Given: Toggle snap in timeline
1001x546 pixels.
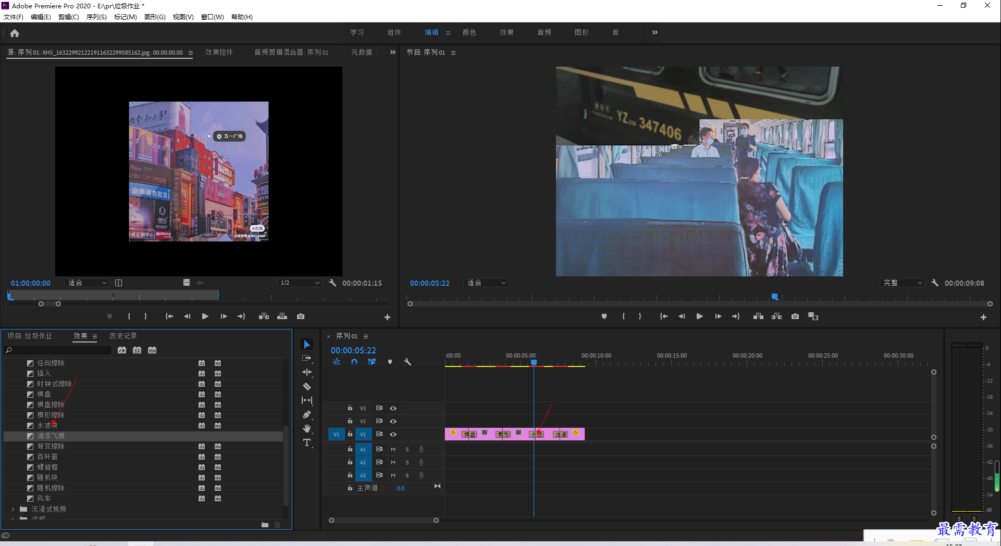Looking at the screenshot, I should coord(354,362).
